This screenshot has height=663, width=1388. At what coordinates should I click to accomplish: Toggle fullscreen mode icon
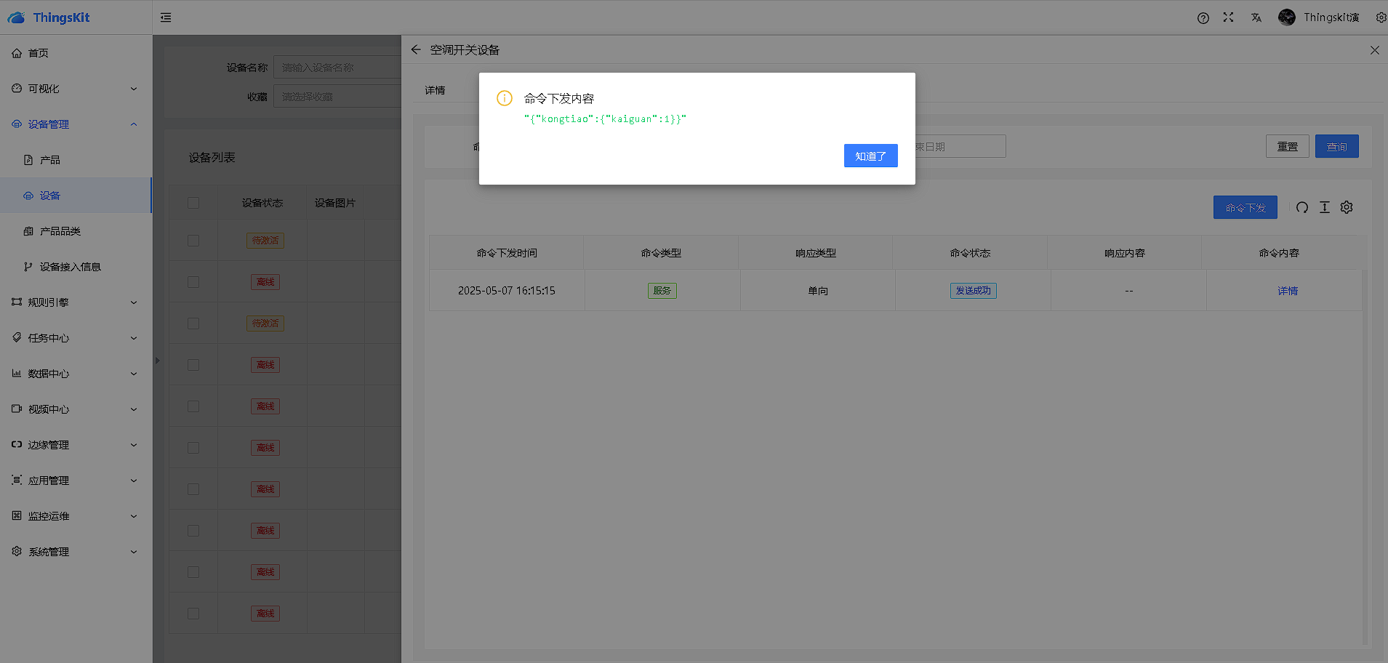tap(1228, 17)
